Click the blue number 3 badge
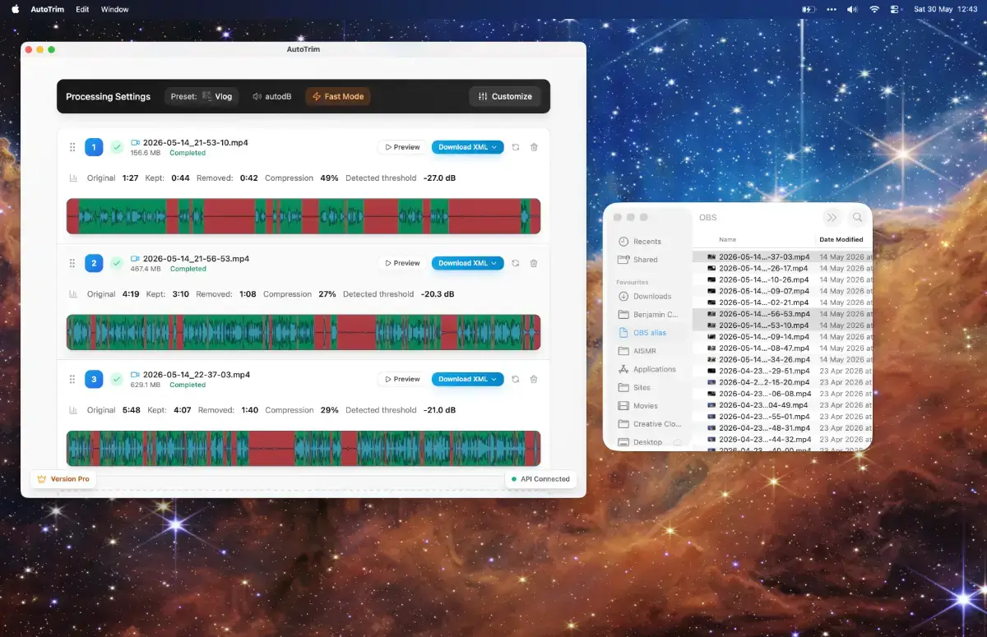This screenshot has height=637, width=987. [x=94, y=379]
